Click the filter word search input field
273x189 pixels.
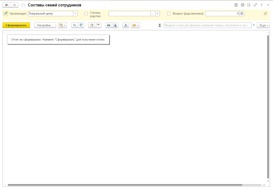coord(207,25)
